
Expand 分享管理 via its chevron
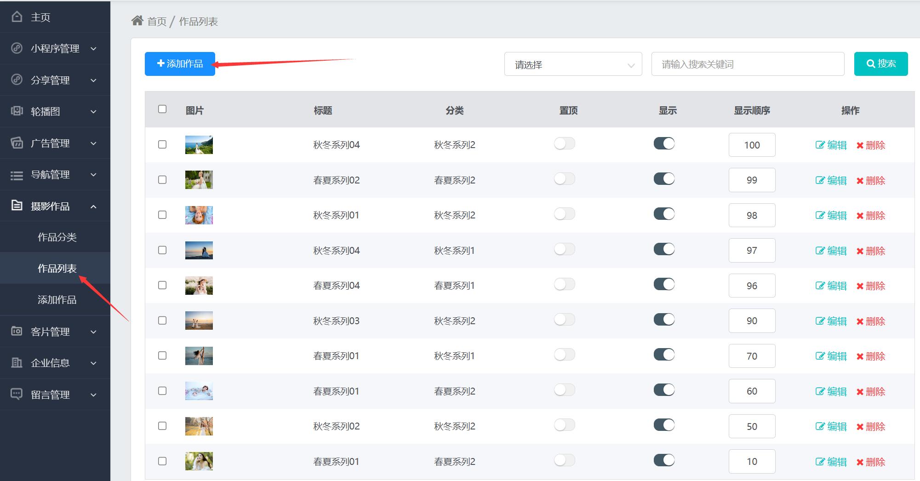click(93, 80)
